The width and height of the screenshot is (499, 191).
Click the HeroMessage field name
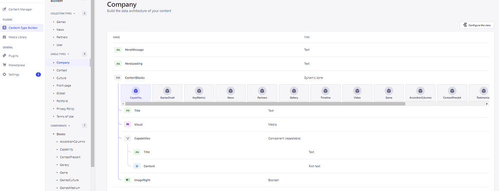pyautogui.click(x=134, y=50)
